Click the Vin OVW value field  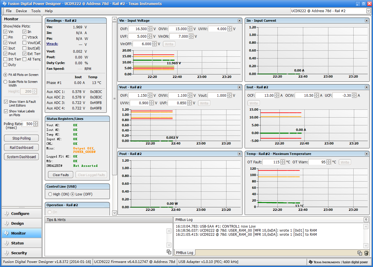178,29
